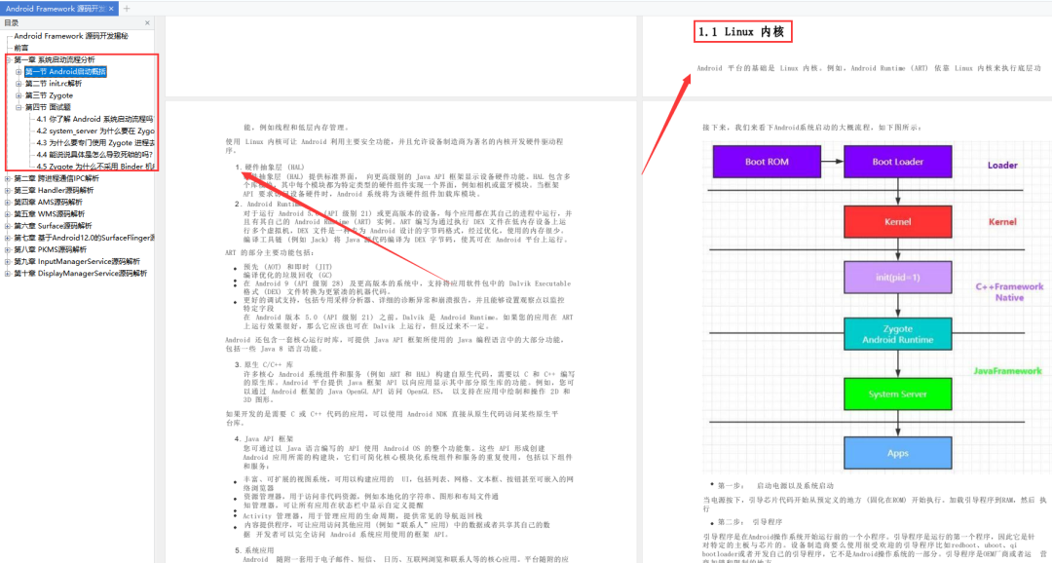Image resolution: width=1052 pixels, height=563 pixels.
Task: Jump to 第四章 AMS源码解析
Action: tap(49, 202)
